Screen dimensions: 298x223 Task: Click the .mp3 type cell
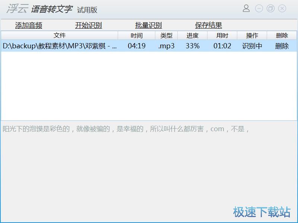(166, 46)
